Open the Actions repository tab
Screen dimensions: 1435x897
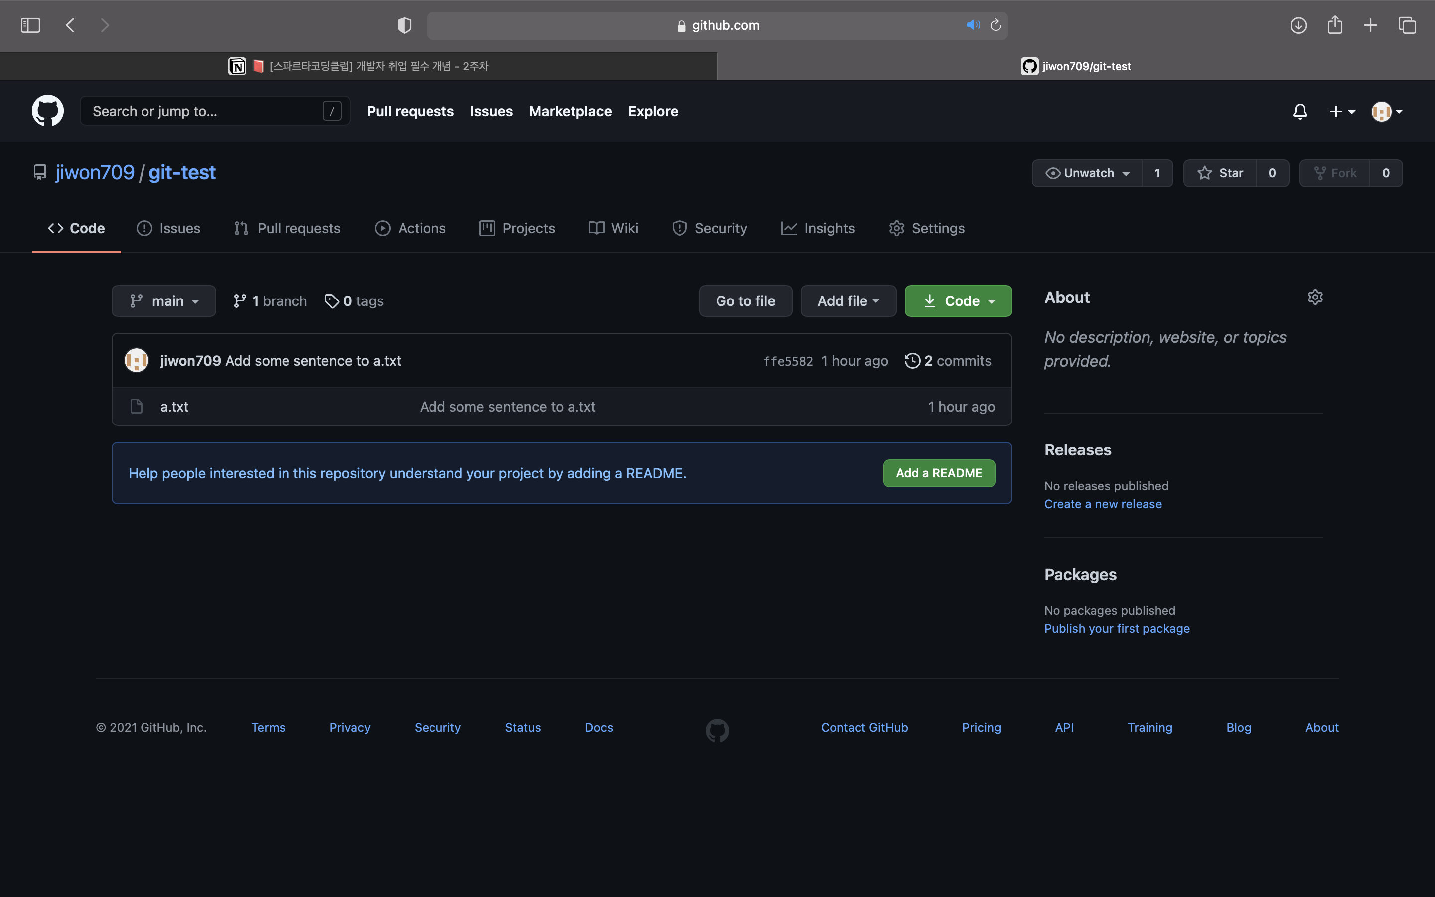[410, 228]
